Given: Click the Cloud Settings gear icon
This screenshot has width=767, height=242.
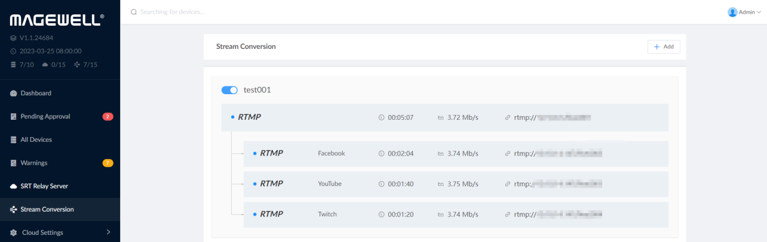Looking at the screenshot, I should [14, 232].
